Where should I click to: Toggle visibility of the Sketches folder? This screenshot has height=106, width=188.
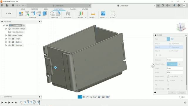click(x=9, y=45)
